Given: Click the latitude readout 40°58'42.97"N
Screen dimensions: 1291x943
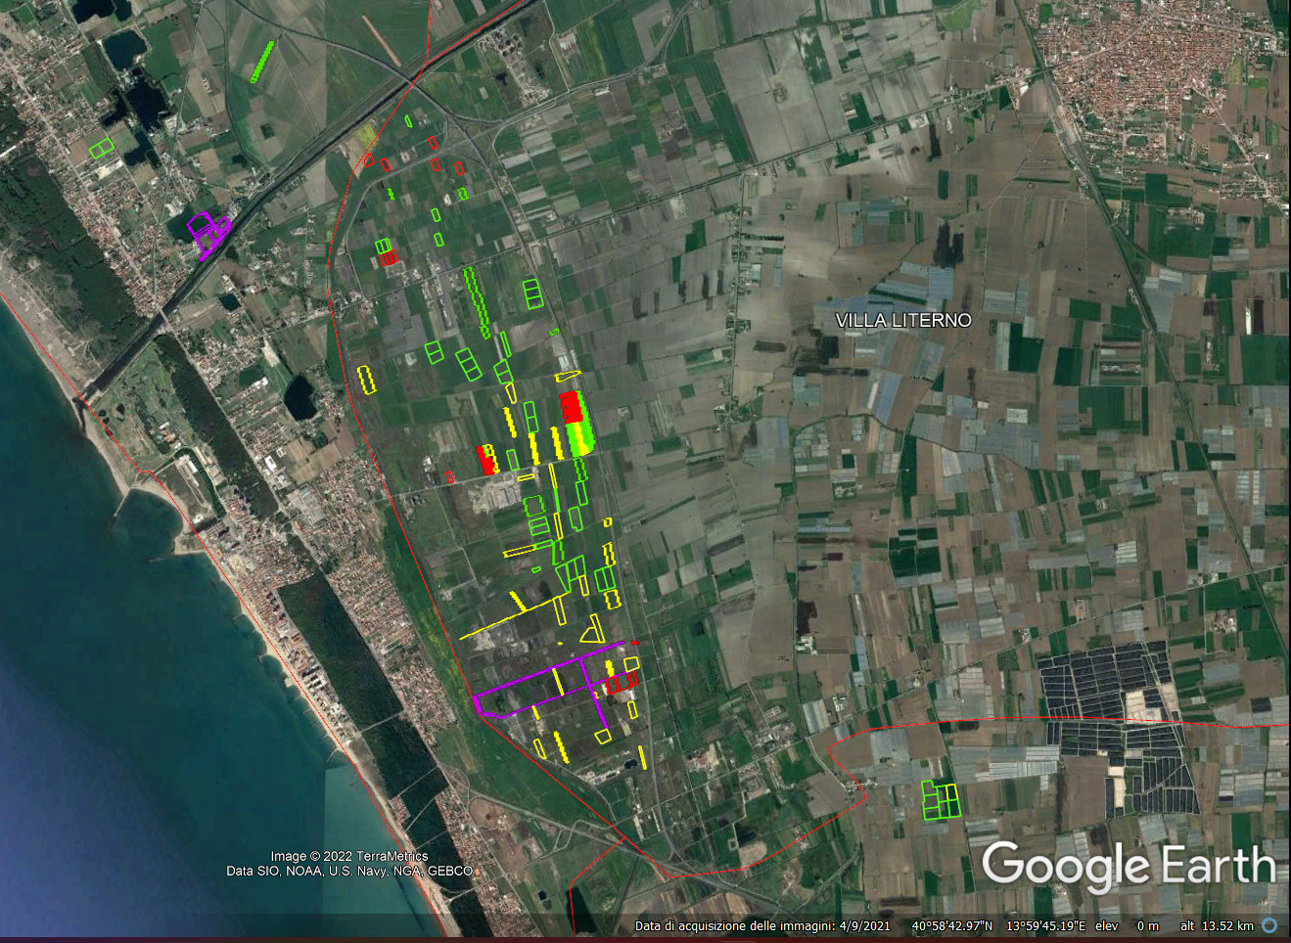Looking at the screenshot, I should tap(951, 925).
